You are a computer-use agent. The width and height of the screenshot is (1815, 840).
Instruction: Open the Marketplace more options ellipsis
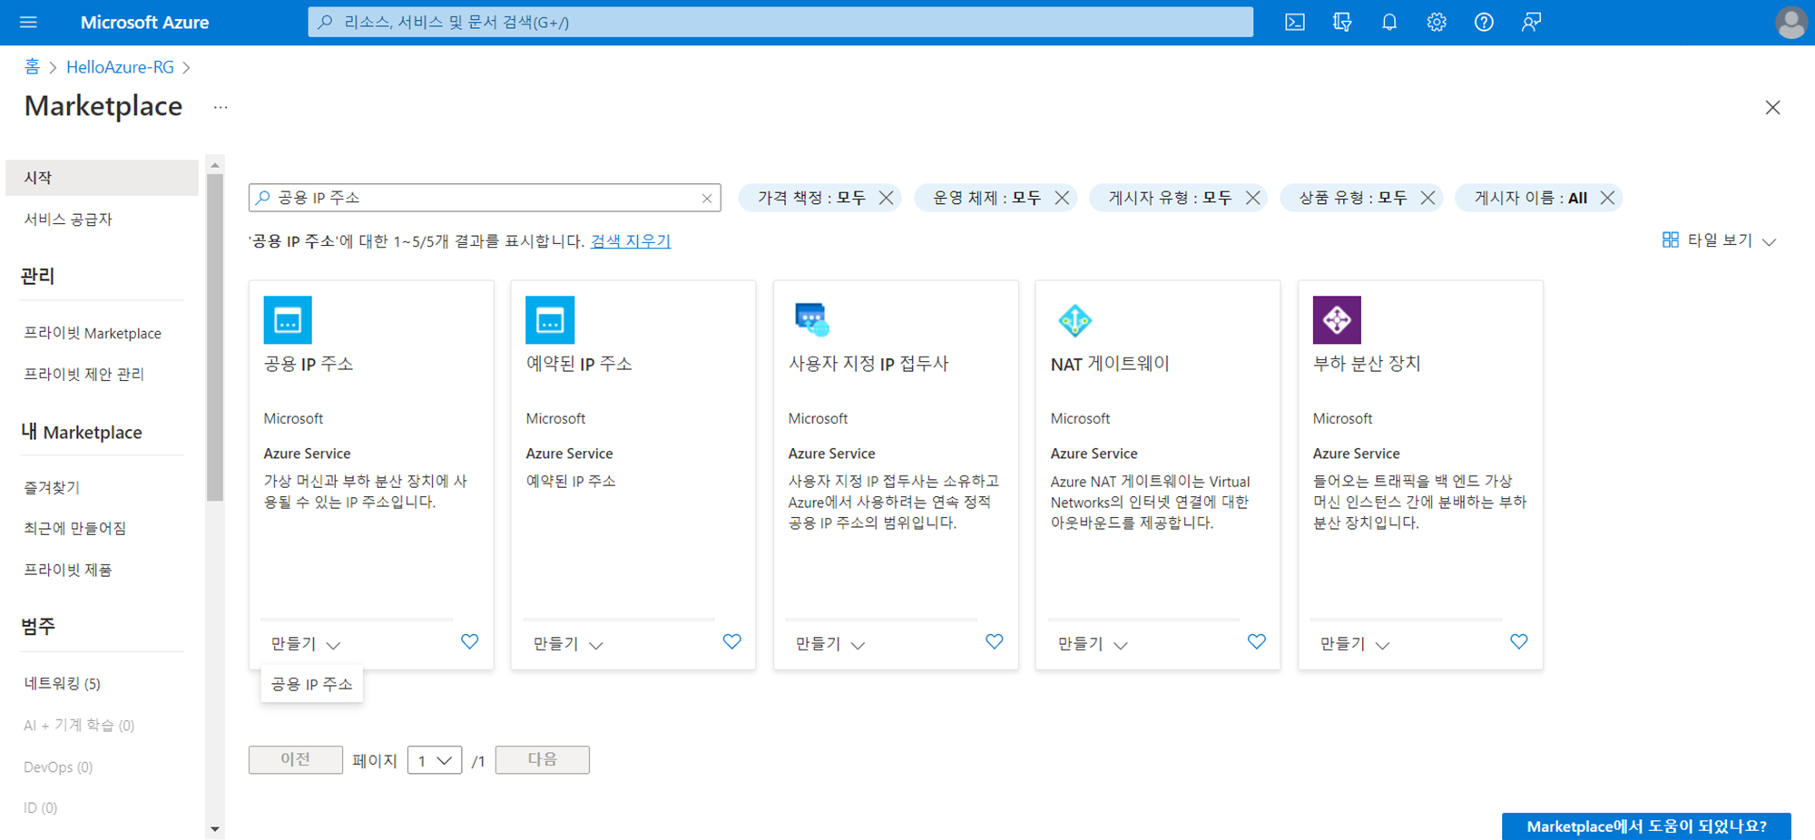coord(221,107)
